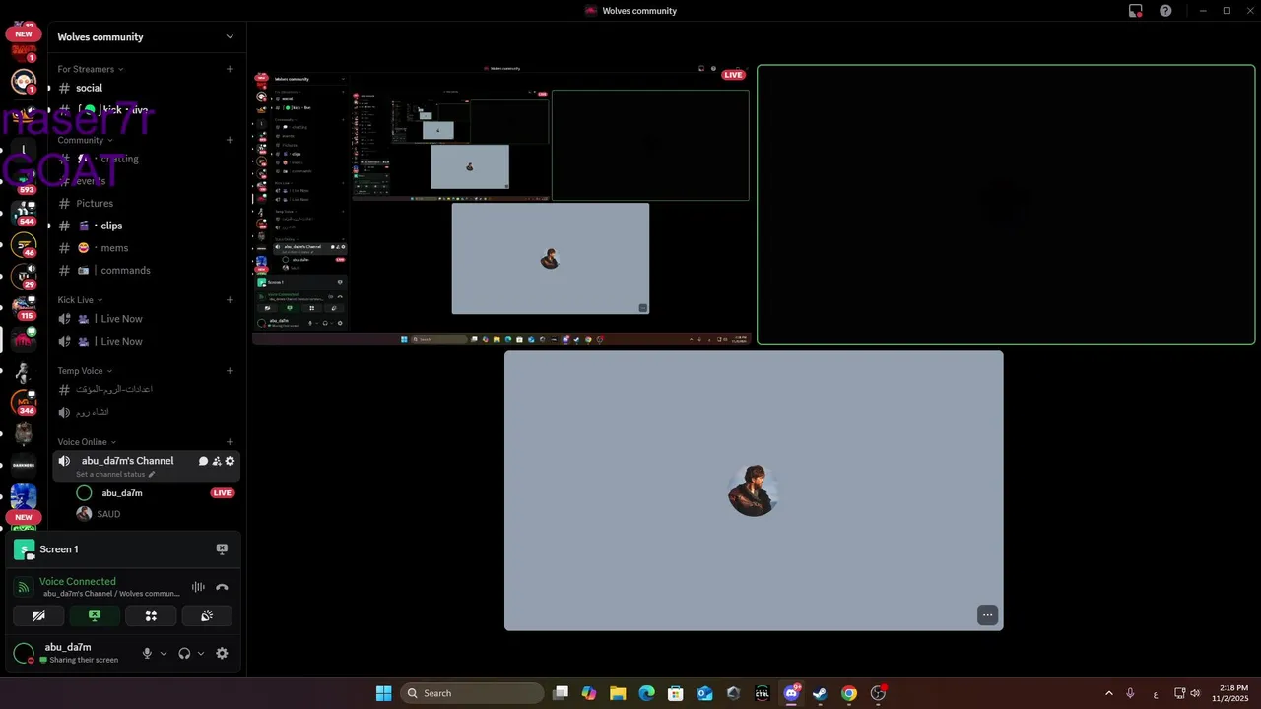Toggle taskbar microphone tray icon

click(1130, 693)
